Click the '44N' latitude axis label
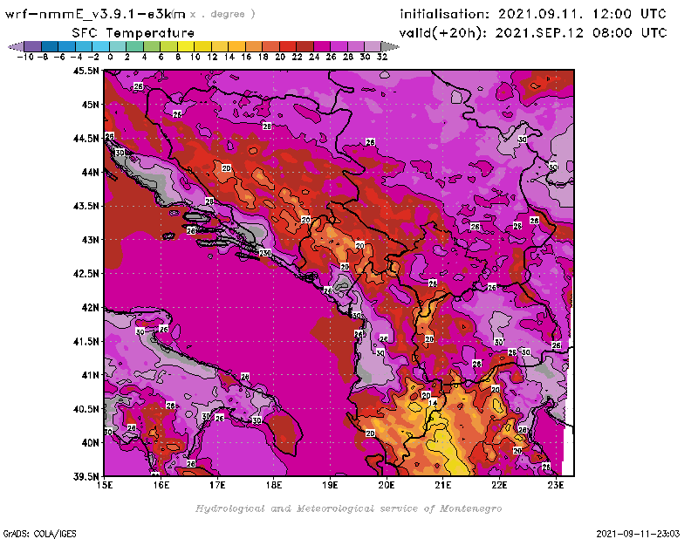Screen dimensions: 698x539 90,172
